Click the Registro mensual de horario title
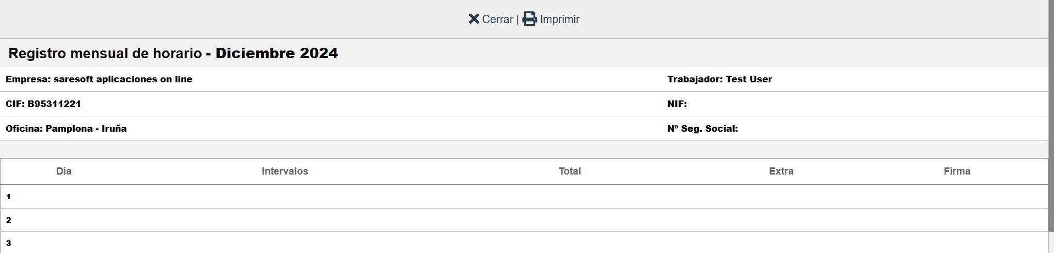 click(105, 53)
